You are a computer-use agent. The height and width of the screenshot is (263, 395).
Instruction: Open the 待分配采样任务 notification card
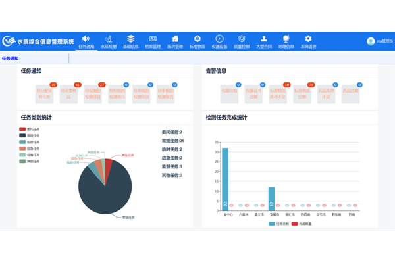point(45,95)
